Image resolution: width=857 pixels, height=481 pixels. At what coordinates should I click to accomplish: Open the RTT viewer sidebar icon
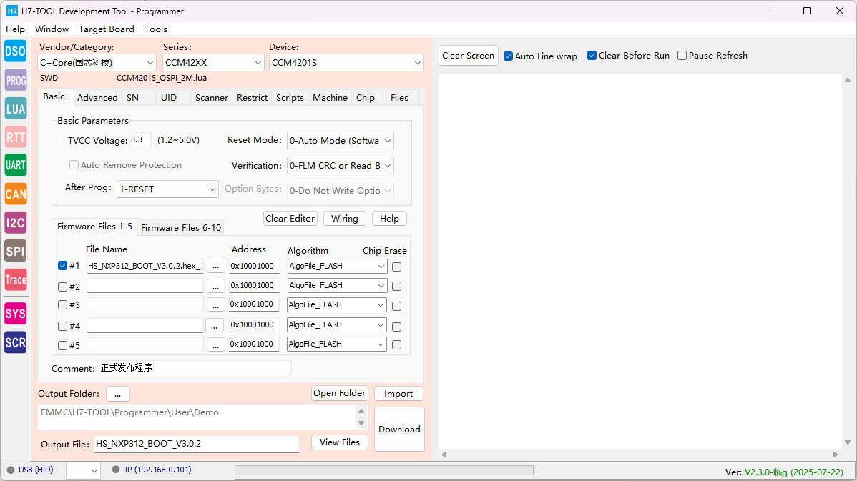coord(15,137)
